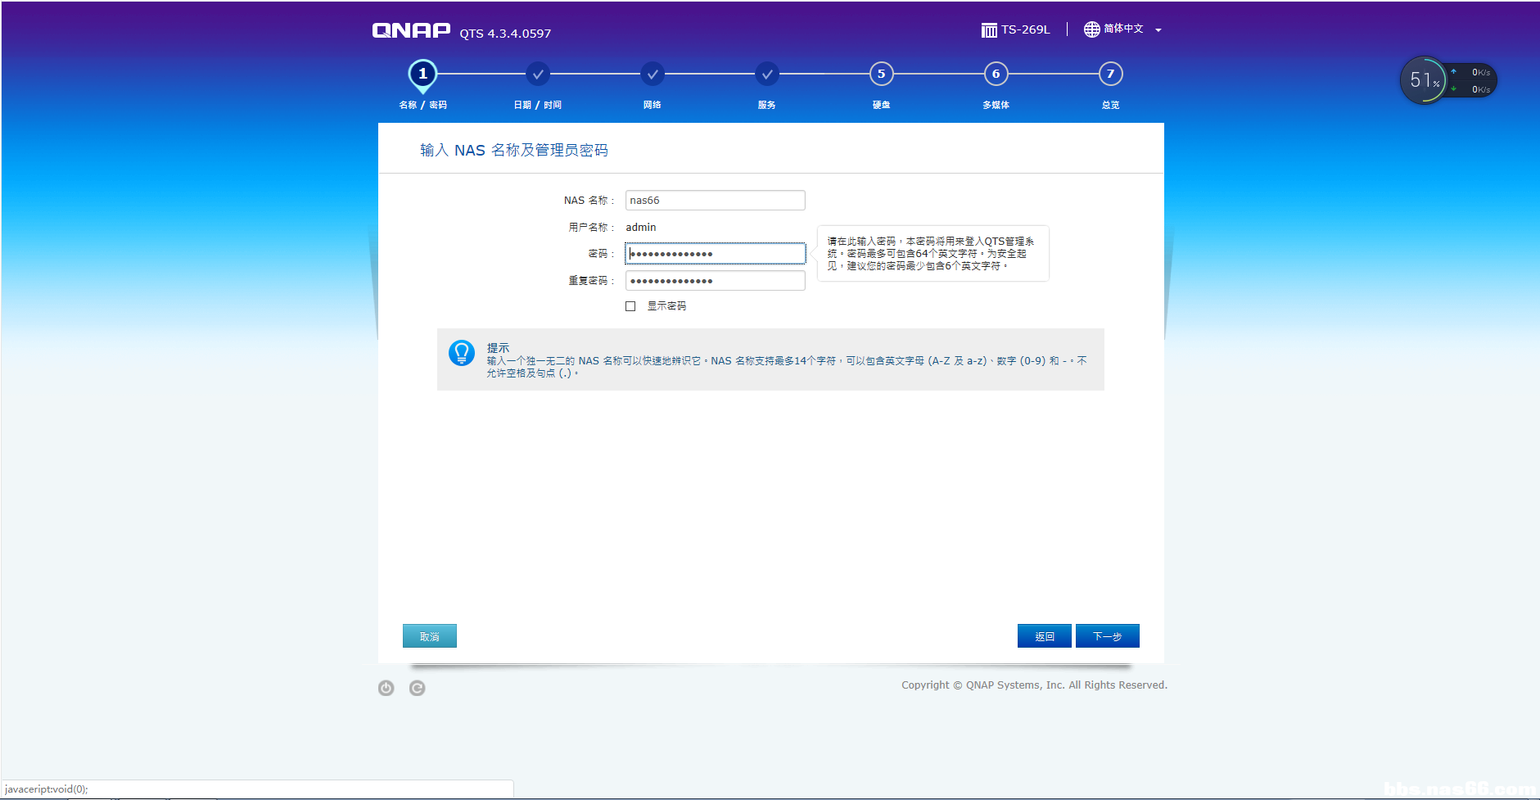Click the TS-269L device model icon
The image size is (1540, 800).
coord(988,29)
